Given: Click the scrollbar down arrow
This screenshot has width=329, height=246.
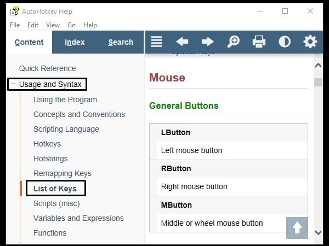Looking at the screenshot, I should coord(318,232).
